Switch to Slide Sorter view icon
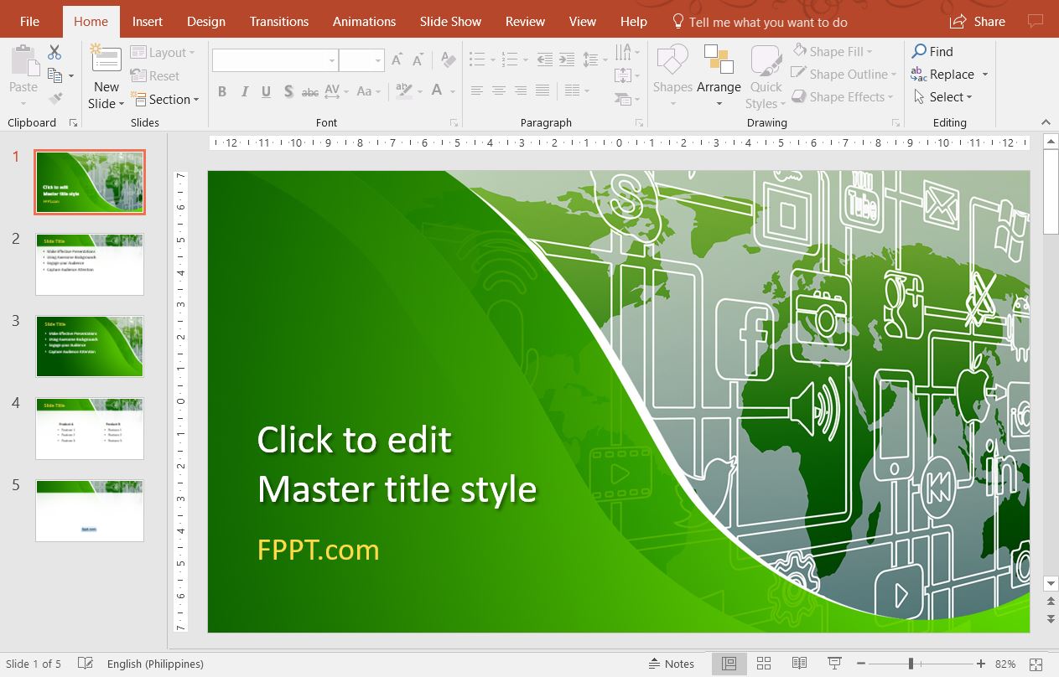This screenshot has width=1059, height=677. [x=763, y=664]
